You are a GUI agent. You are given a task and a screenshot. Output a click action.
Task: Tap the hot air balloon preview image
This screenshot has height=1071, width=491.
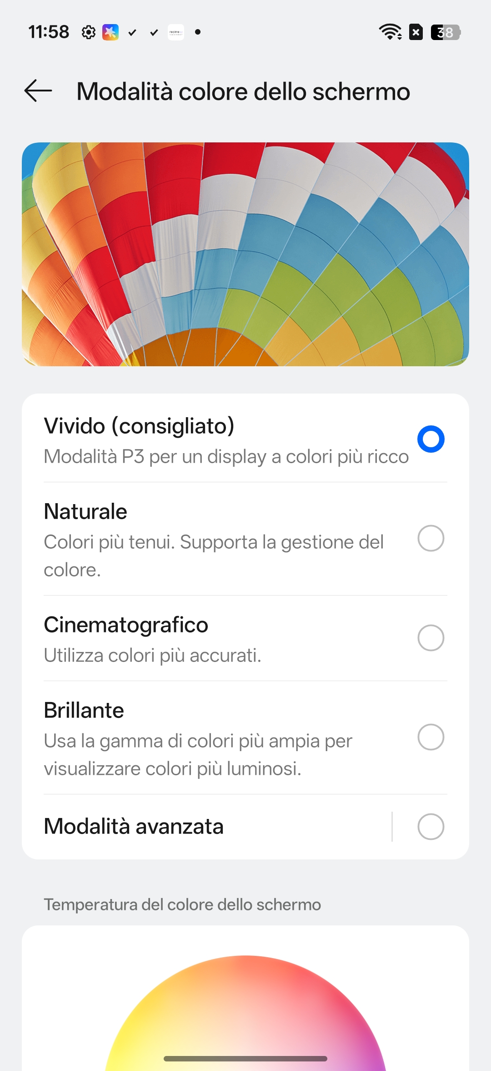click(x=245, y=254)
